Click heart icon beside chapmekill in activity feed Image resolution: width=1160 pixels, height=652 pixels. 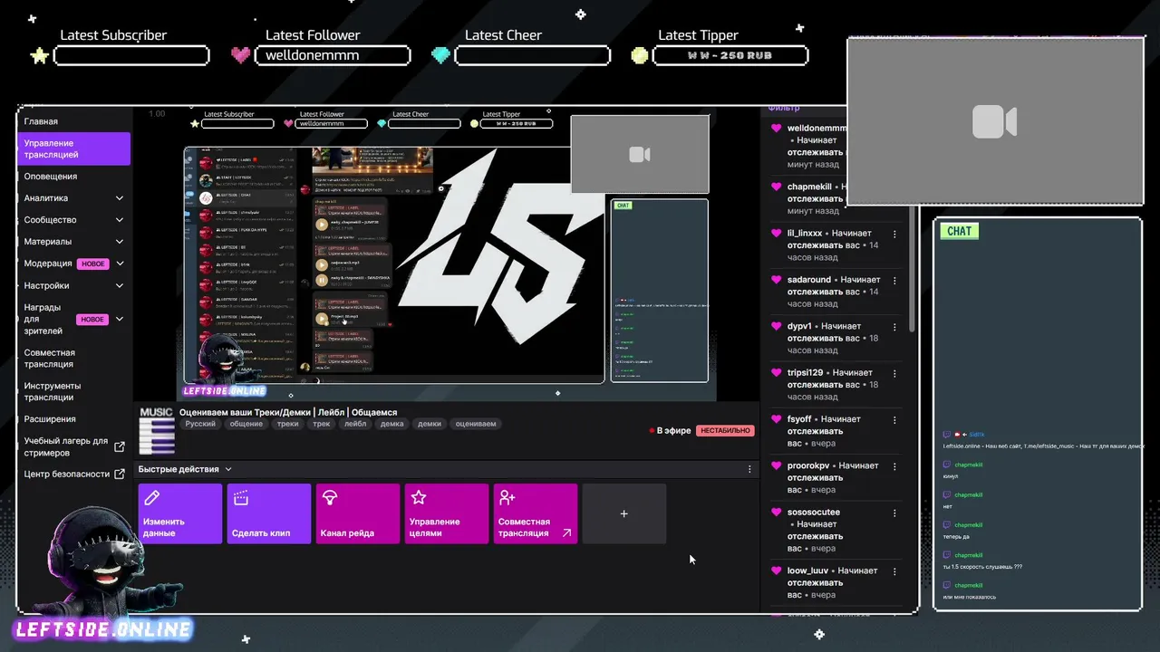click(x=777, y=187)
